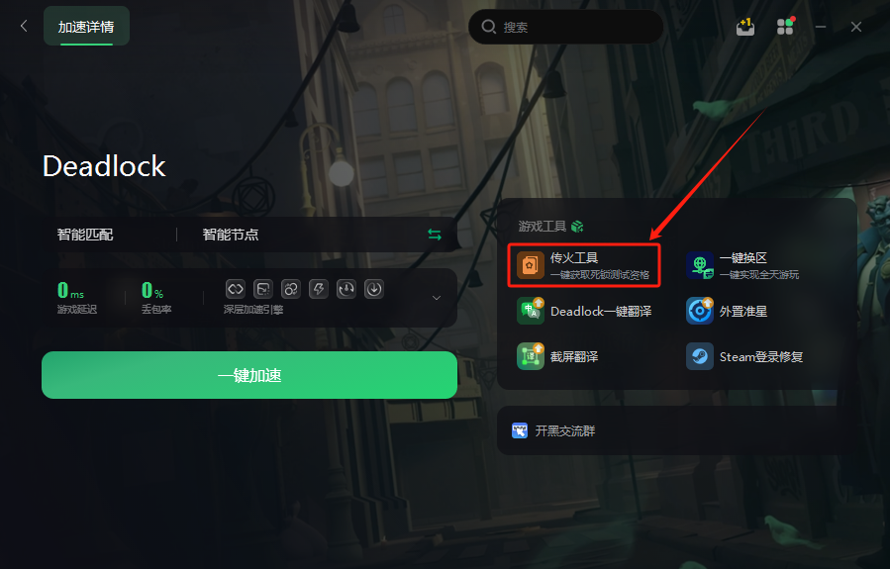The width and height of the screenshot is (890, 569).
Task: Open the 截屏翻译 screenshot translate tool
Action: 557,356
